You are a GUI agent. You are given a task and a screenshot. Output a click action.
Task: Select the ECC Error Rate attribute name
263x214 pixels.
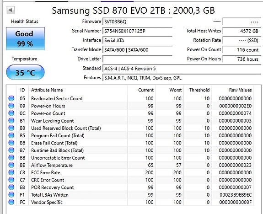tap(46, 172)
